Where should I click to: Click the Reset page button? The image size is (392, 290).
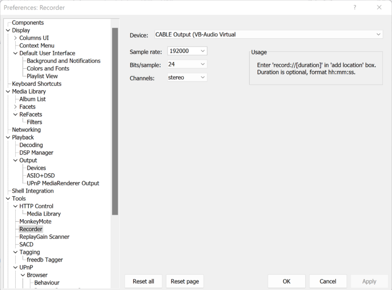pos(185,281)
